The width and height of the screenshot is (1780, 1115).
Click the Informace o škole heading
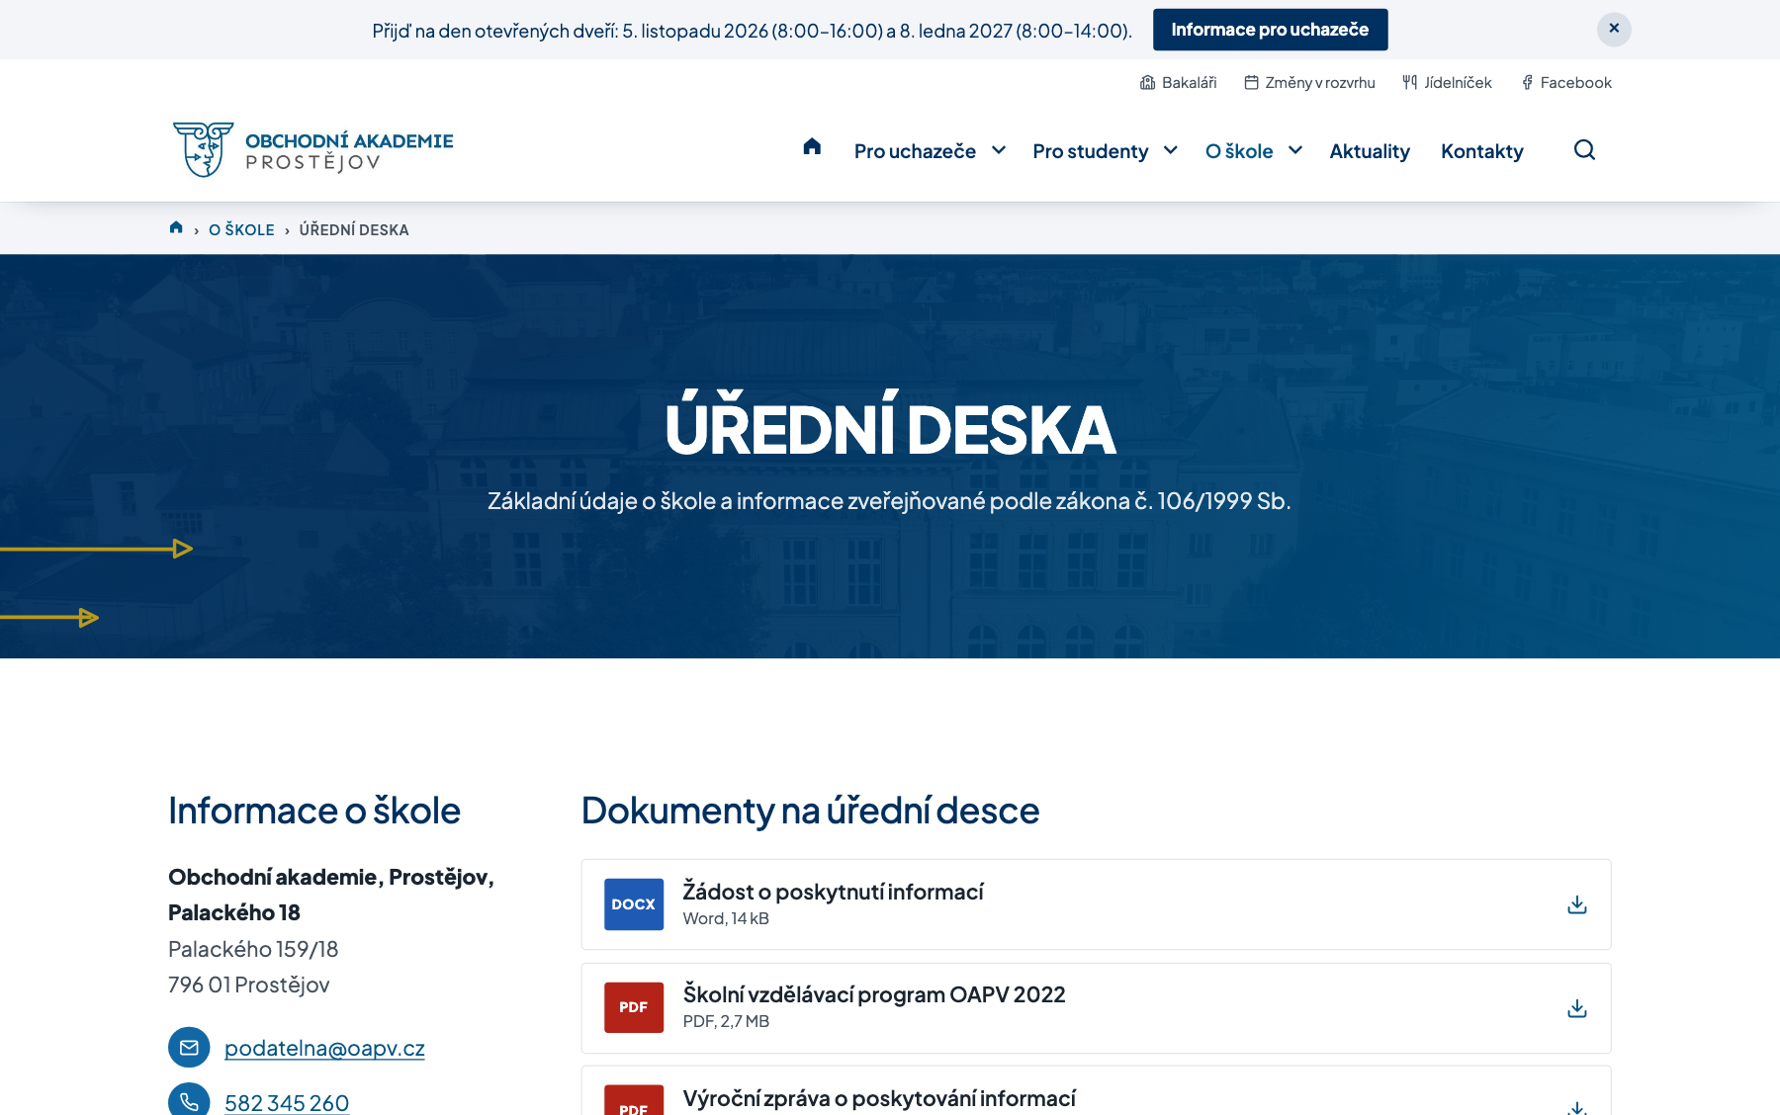click(314, 811)
